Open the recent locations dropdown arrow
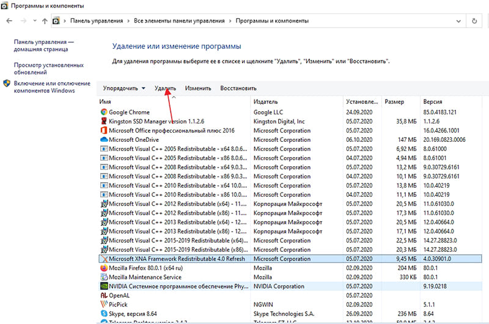489x324 pixels. [35, 21]
